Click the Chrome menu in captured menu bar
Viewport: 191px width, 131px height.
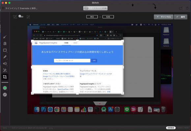[36, 25]
